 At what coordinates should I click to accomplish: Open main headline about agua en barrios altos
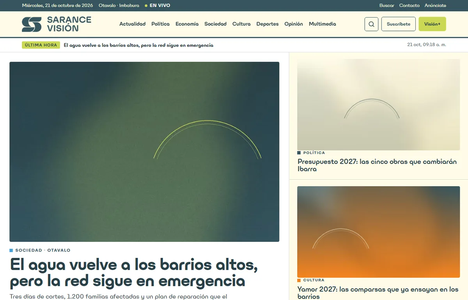134,273
